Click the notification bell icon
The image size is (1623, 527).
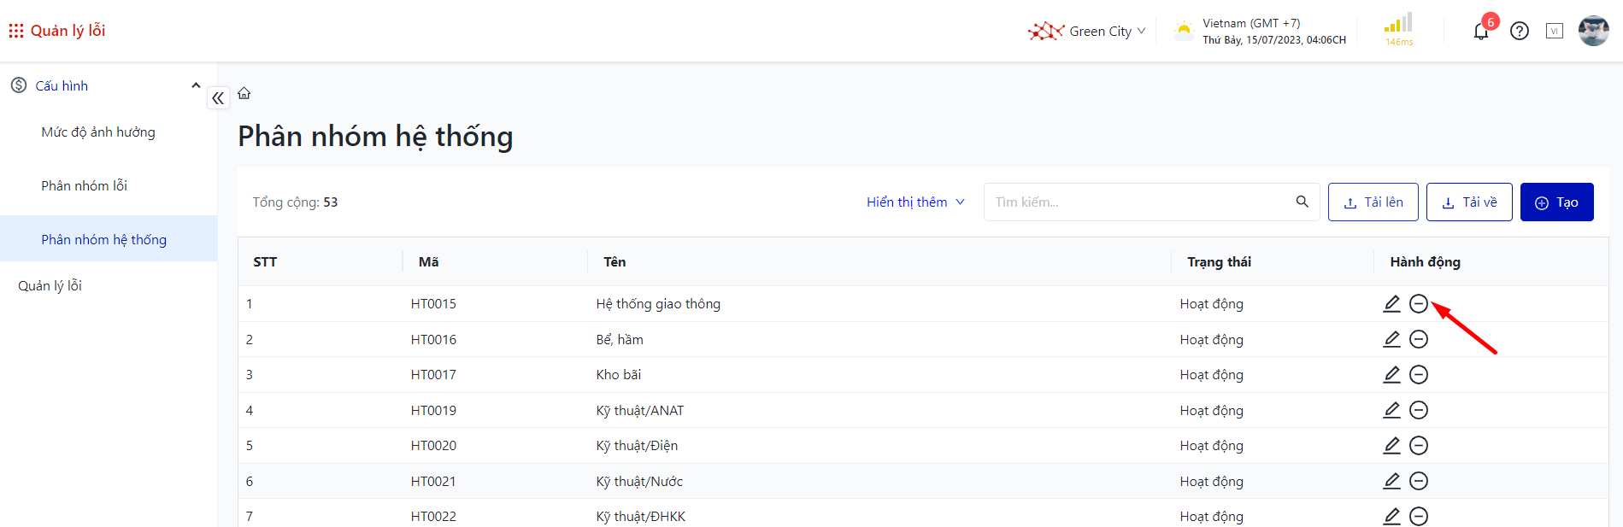click(1481, 32)
